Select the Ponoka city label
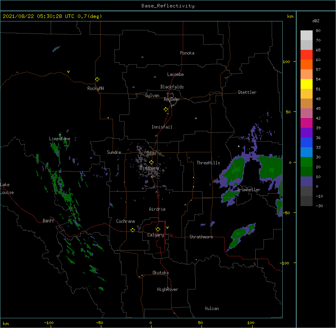 (187, 53)
